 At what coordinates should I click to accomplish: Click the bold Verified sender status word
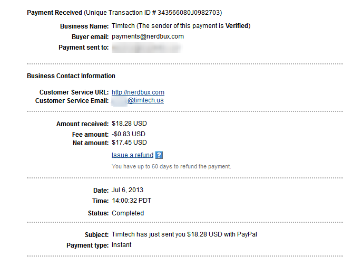coord(237,26)
